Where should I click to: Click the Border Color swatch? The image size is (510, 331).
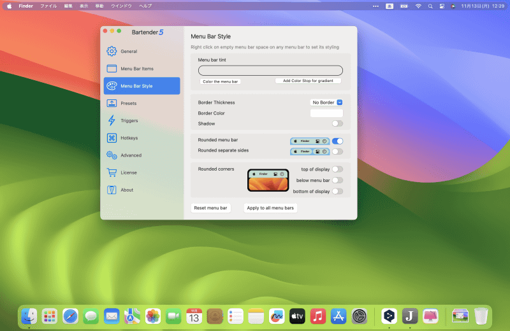tap(326, 113)
